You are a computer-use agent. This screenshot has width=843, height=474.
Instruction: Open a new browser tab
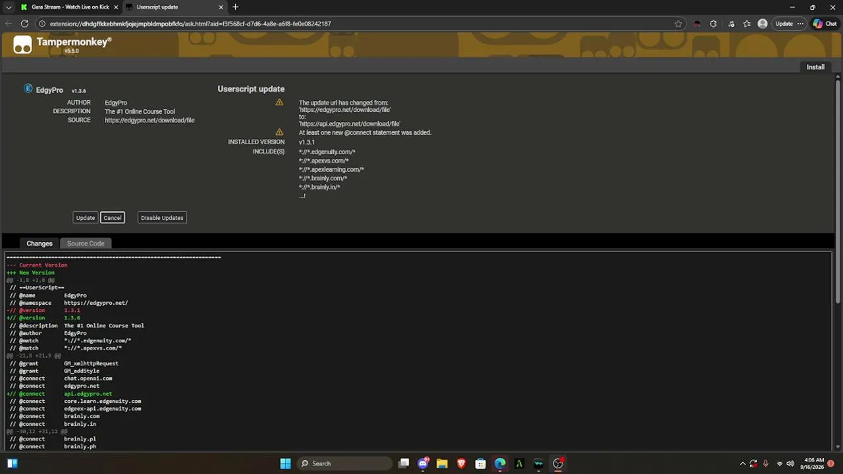pyautogui.click(x=235, y=7)
